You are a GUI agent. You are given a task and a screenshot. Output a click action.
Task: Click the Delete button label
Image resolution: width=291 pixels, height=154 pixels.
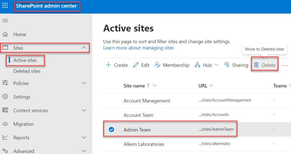click(x=269, y=65)
